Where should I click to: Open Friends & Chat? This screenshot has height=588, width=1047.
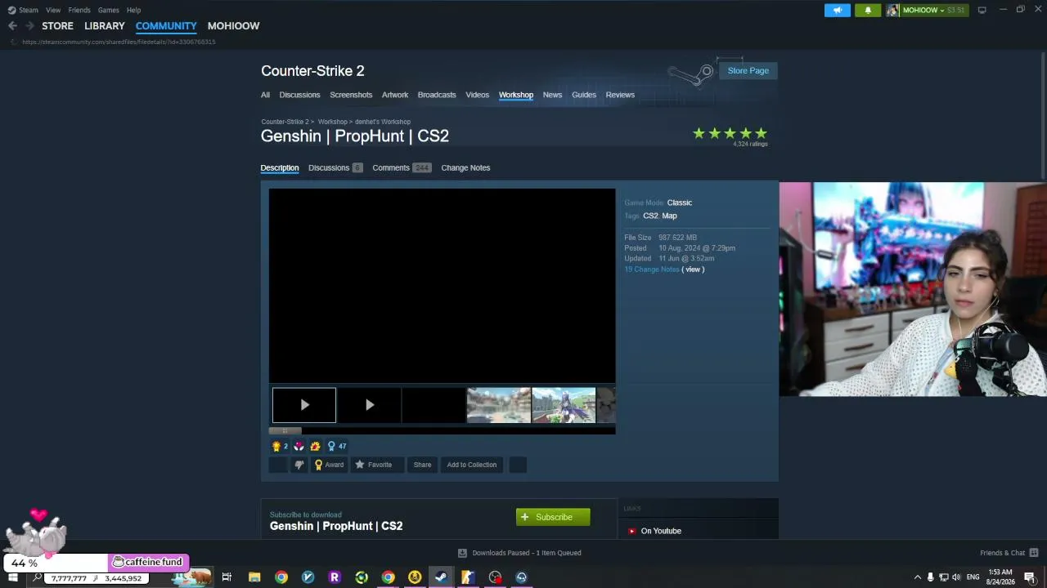[1009, 553]
